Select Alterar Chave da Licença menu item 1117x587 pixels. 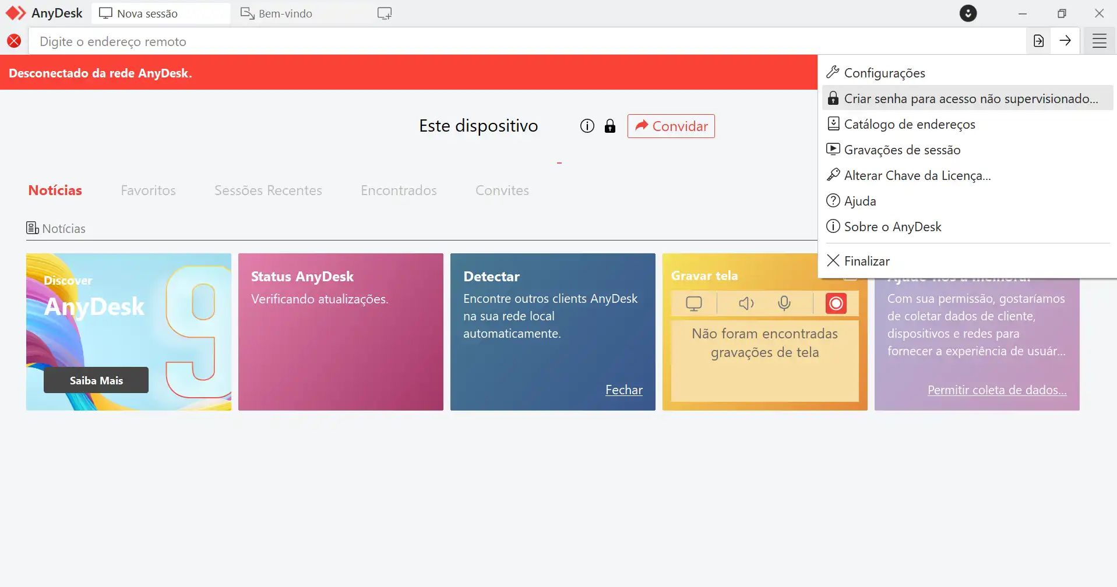pos(967,175)
